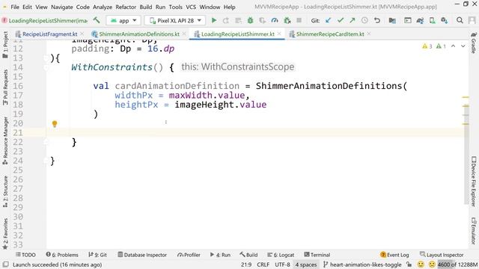The height and width of the screenshot is (269, 479).
Task: Open the VCS menu
Action: pyautogui.click(x=191, y=7)
